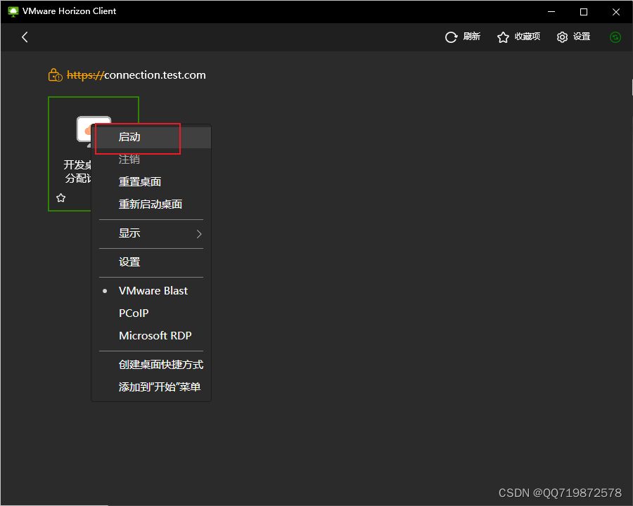The image size is (633, 506).
Task: Click the back arrow icon
Action: coord(25,37)
